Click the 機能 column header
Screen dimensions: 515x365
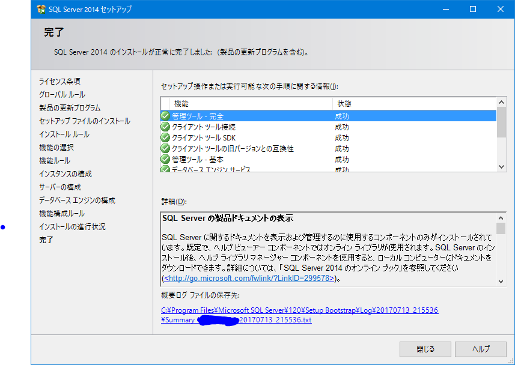(251, 104)
